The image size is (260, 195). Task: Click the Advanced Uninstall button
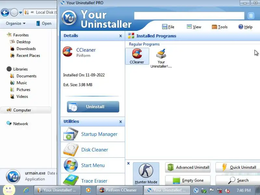(x=188, y=167)
